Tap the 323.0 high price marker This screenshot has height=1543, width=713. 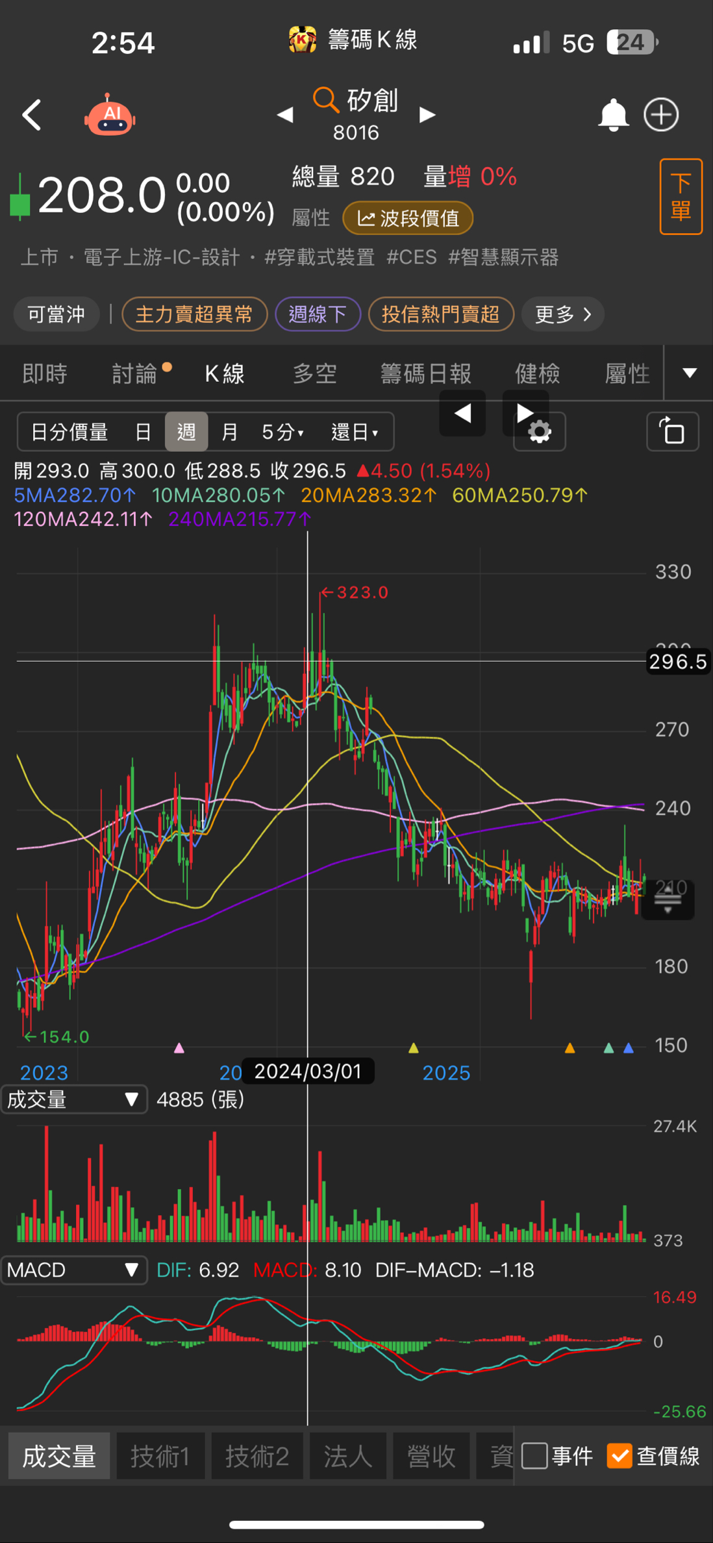(x=355, y=592)
